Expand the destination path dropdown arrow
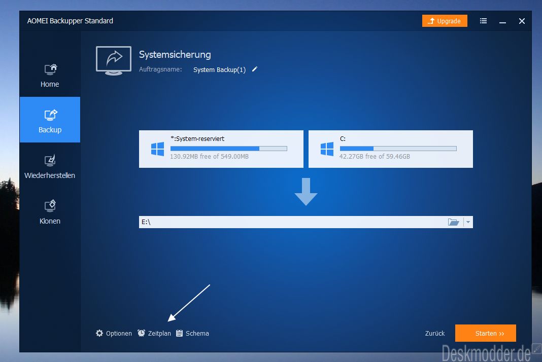The image size is (542, 362). click(x=468, y=222)
